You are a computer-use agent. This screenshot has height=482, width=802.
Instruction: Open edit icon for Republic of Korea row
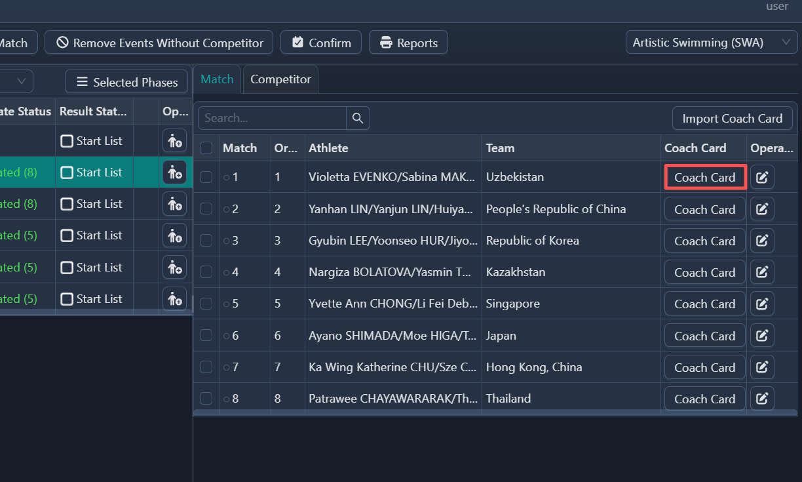coord(762,241)
